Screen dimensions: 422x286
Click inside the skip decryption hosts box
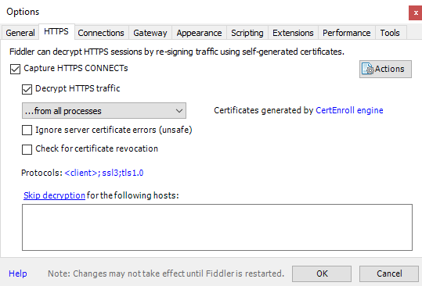[x=217, y=227]
